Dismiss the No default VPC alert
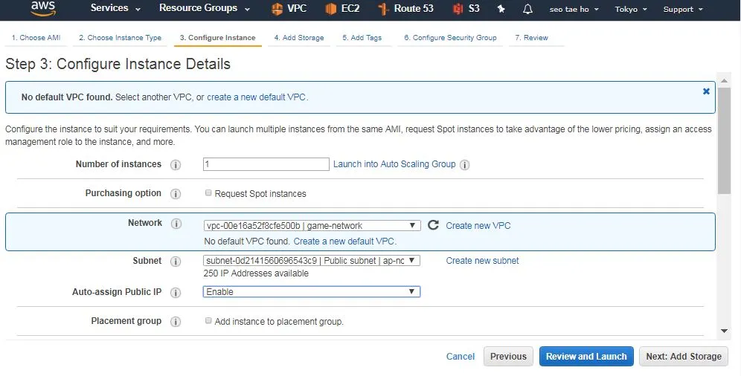741x376 pixels. [706, 91]
